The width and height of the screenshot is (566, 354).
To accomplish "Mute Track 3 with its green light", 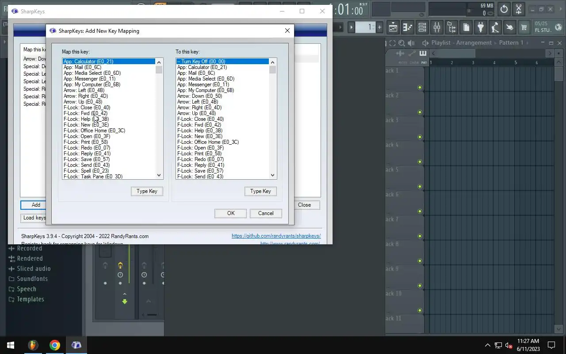I will (x=420, y=137).
